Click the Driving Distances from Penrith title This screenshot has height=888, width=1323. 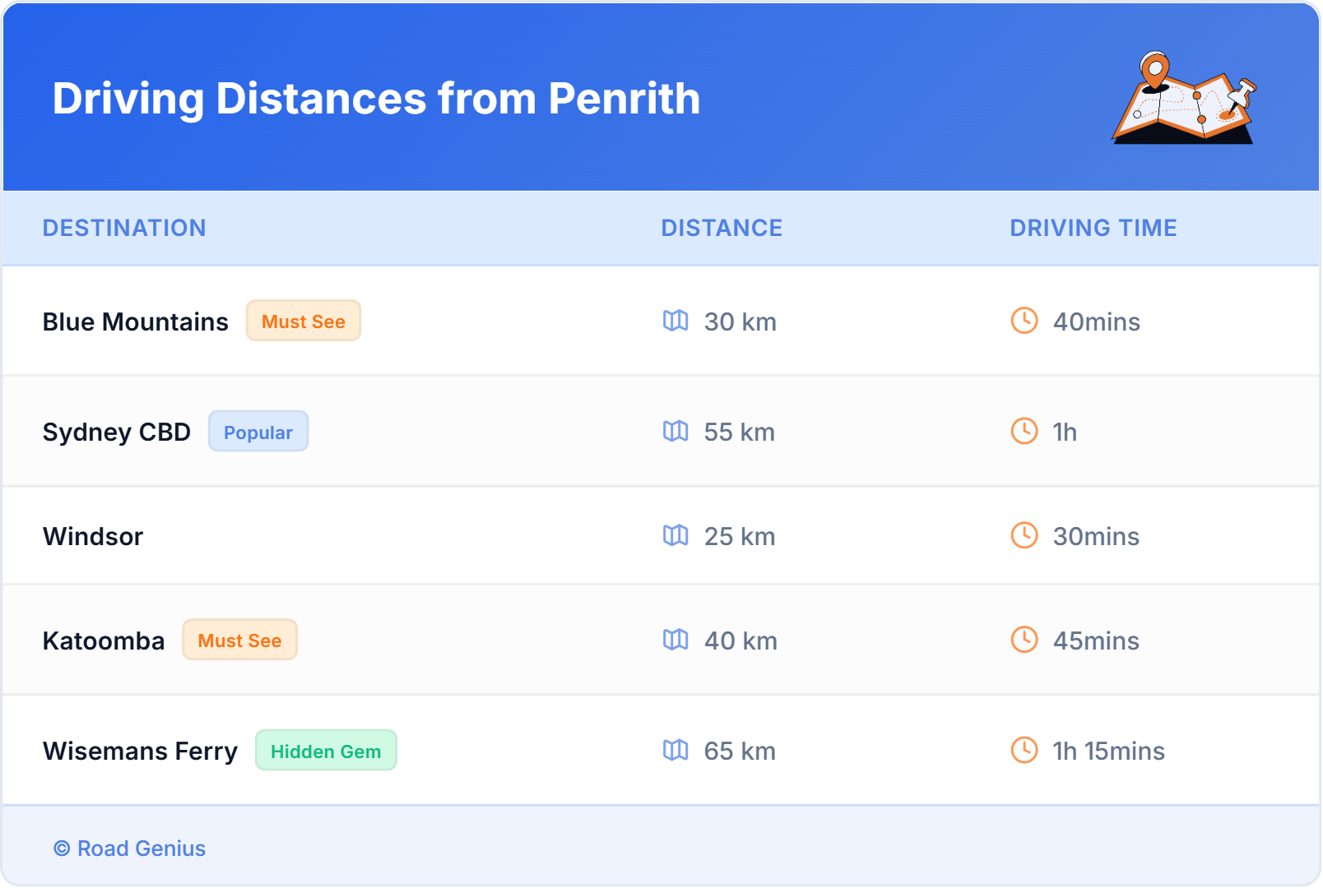point(377,99)
